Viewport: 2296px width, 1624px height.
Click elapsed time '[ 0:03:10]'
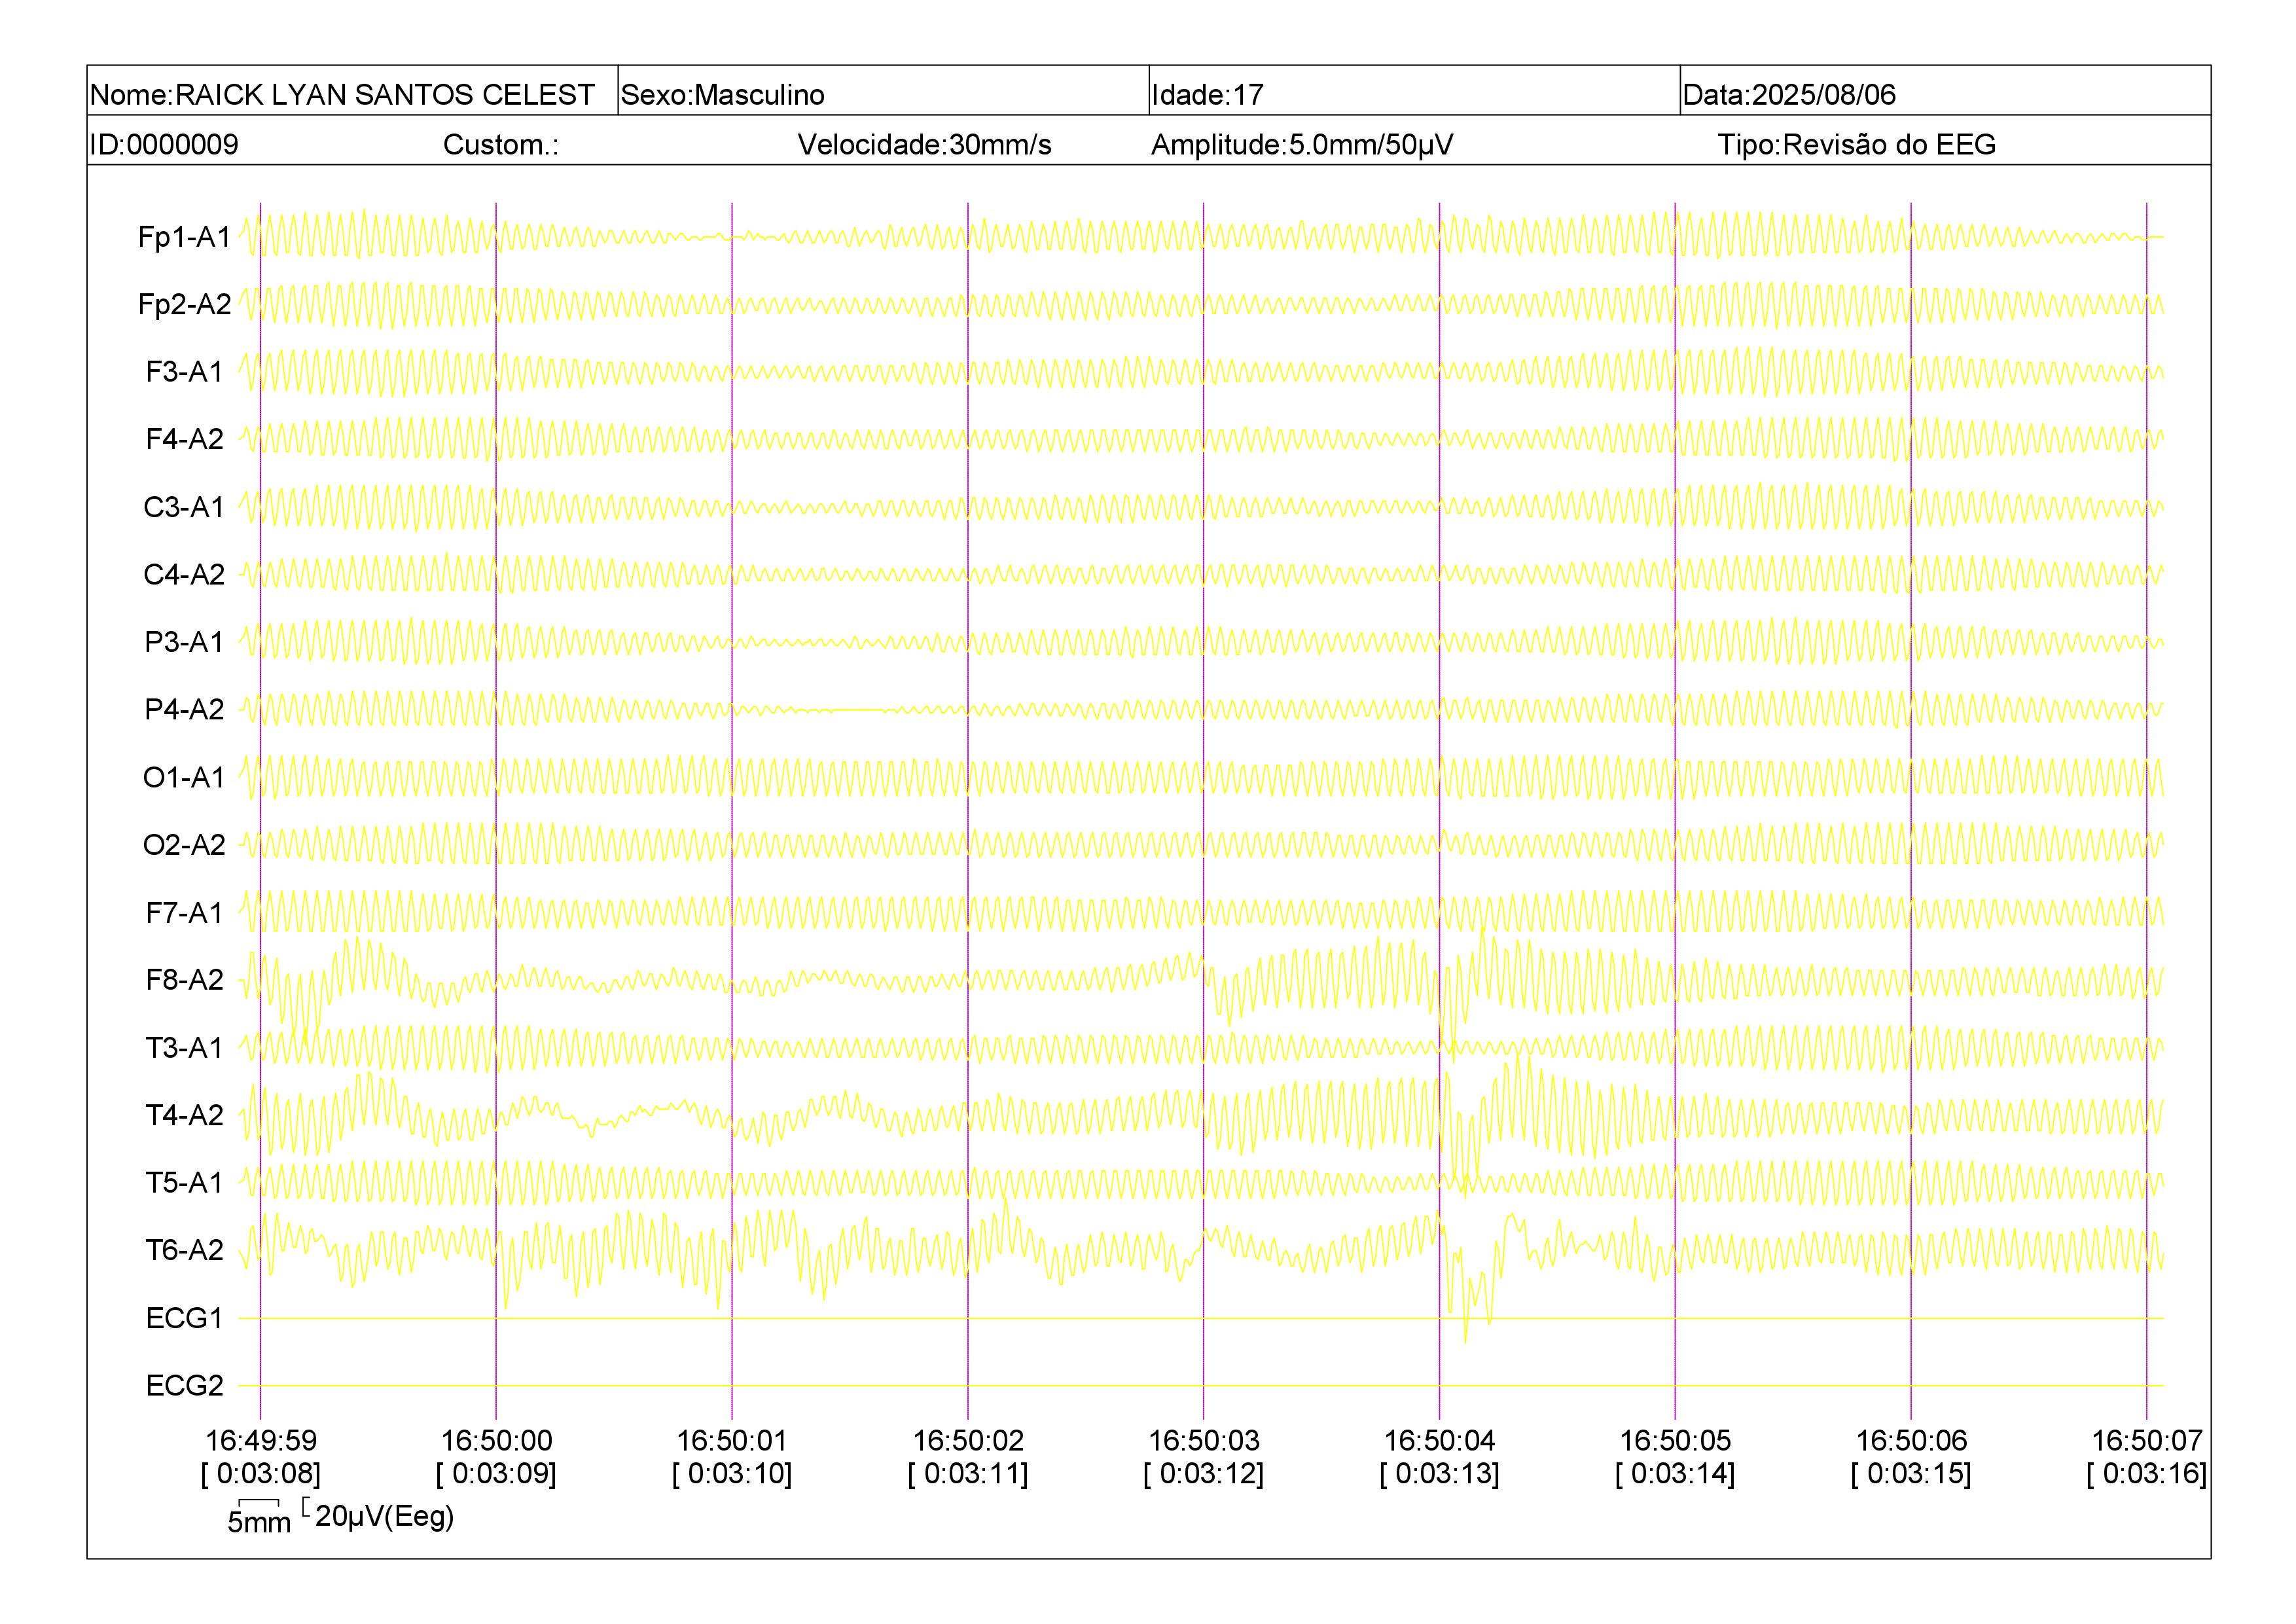(732, 1474)
